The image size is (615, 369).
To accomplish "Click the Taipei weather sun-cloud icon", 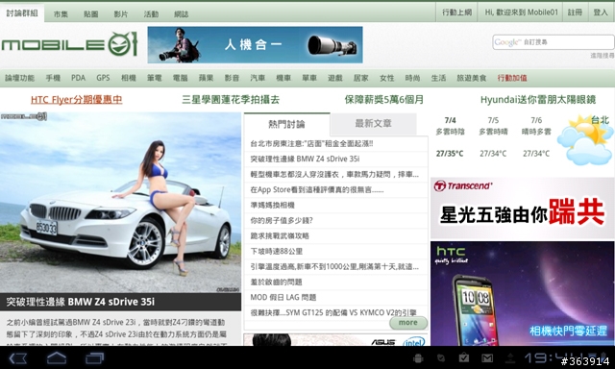I will click(x=585, y=141).
